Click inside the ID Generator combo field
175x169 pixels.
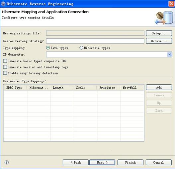107,54
